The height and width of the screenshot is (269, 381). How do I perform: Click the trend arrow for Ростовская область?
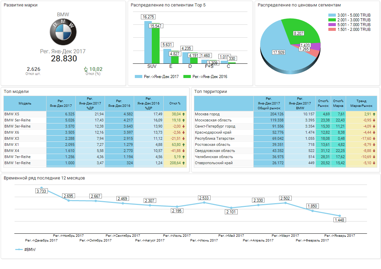pos(374,145)
